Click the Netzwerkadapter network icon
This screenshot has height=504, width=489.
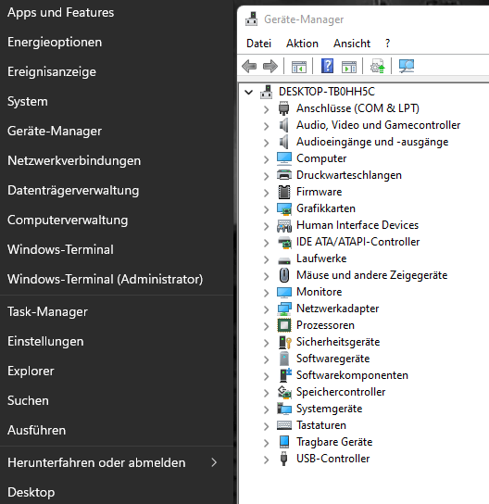click(x=284, y=309)
